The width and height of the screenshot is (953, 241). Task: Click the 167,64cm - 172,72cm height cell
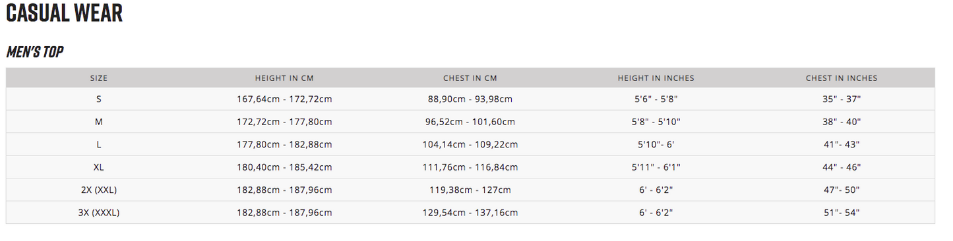(x=284, y=99)
